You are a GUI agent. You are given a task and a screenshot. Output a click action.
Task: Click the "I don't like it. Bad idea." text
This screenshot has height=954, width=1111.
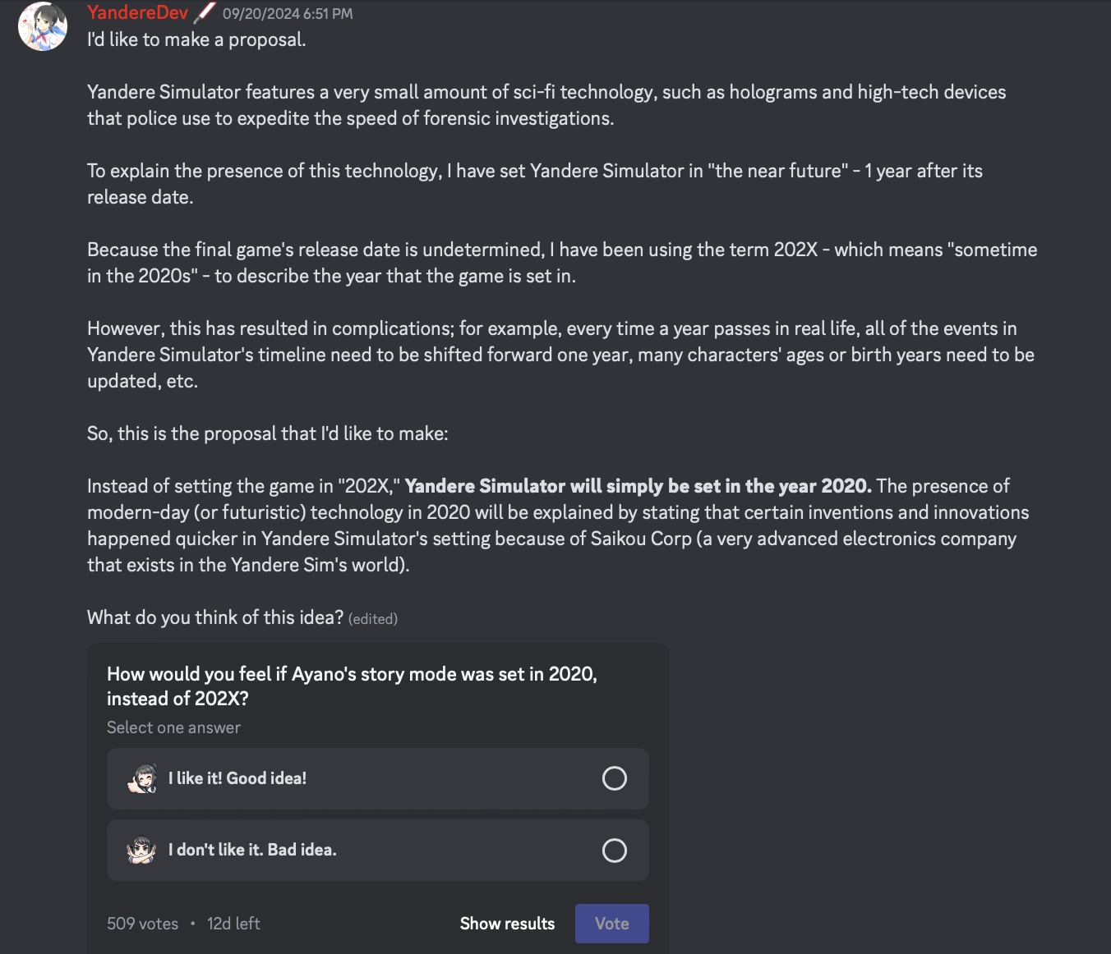[252, 851]
